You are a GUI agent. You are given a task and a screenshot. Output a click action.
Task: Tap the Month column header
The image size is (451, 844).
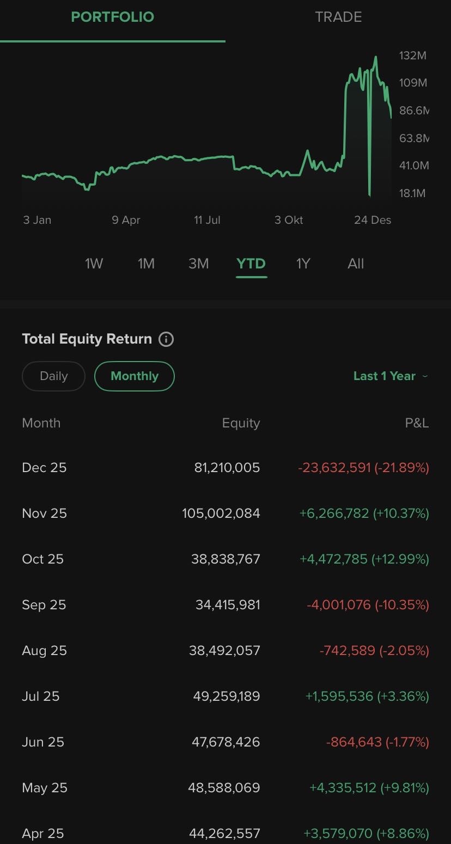(41, 423)
